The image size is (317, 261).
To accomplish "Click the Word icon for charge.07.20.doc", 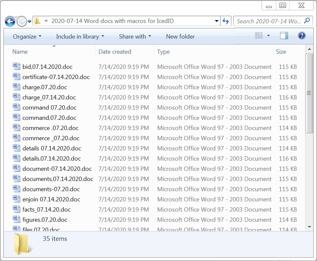I will 16,87.
